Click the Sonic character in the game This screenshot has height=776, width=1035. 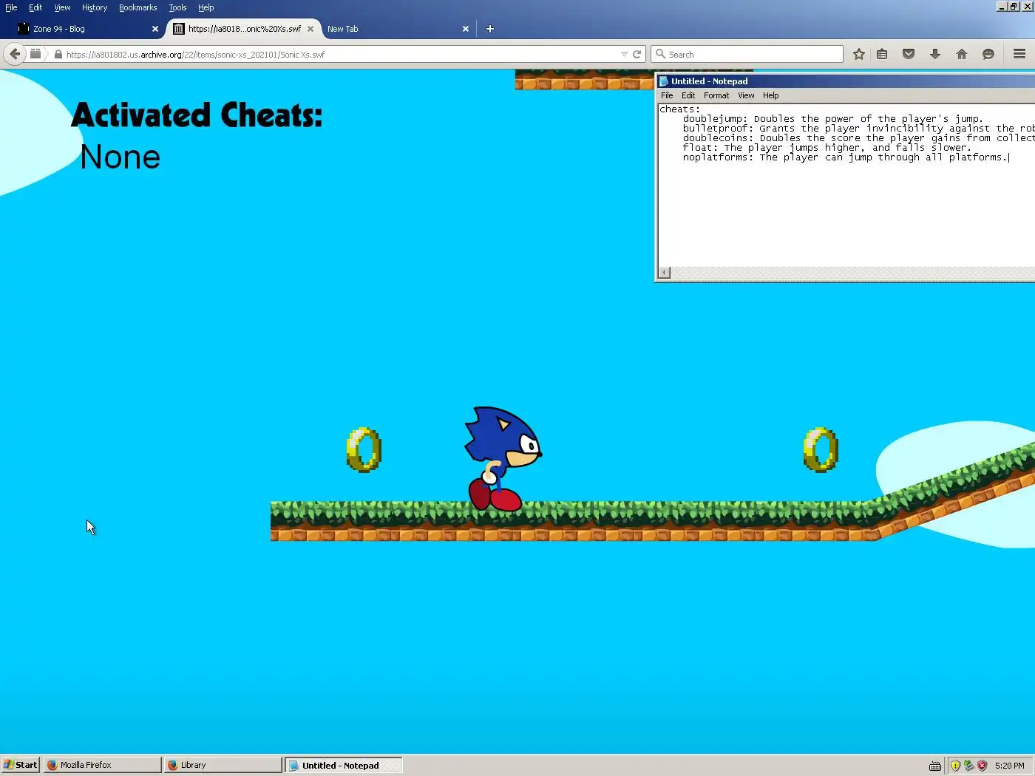[502, 459]
